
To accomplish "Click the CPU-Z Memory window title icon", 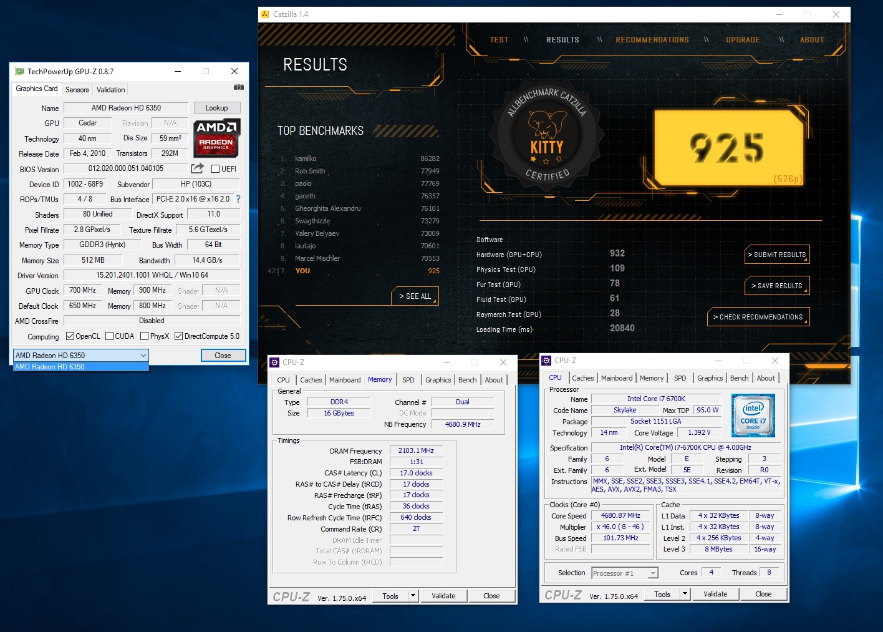I will click(274, 362).
